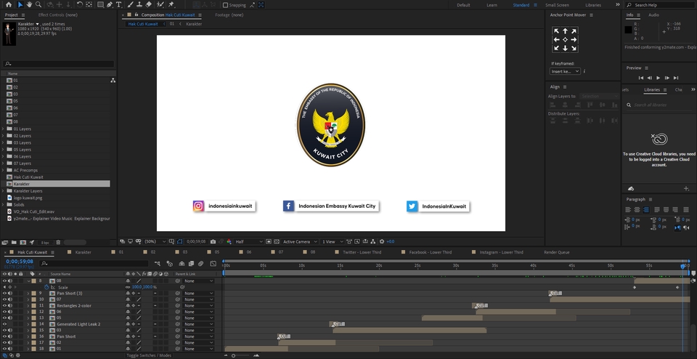Move anchor point to top-left arrow
Image resolution: width=697 pixels, height=359 pixels.
pos(556,31)
